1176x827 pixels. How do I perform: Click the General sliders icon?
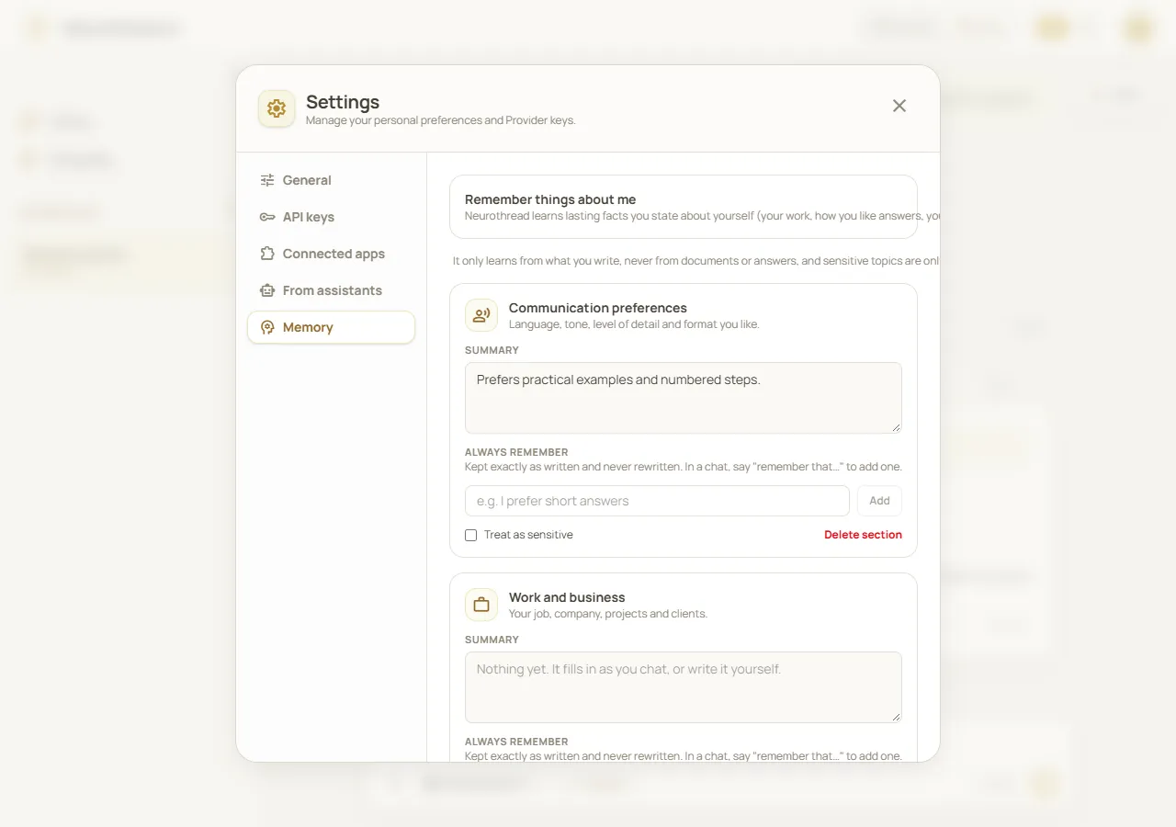267,180
